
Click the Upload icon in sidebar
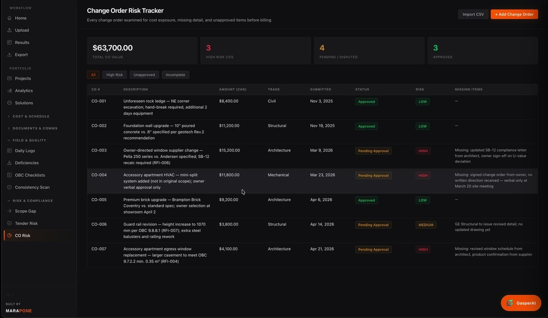pos(9,30)
